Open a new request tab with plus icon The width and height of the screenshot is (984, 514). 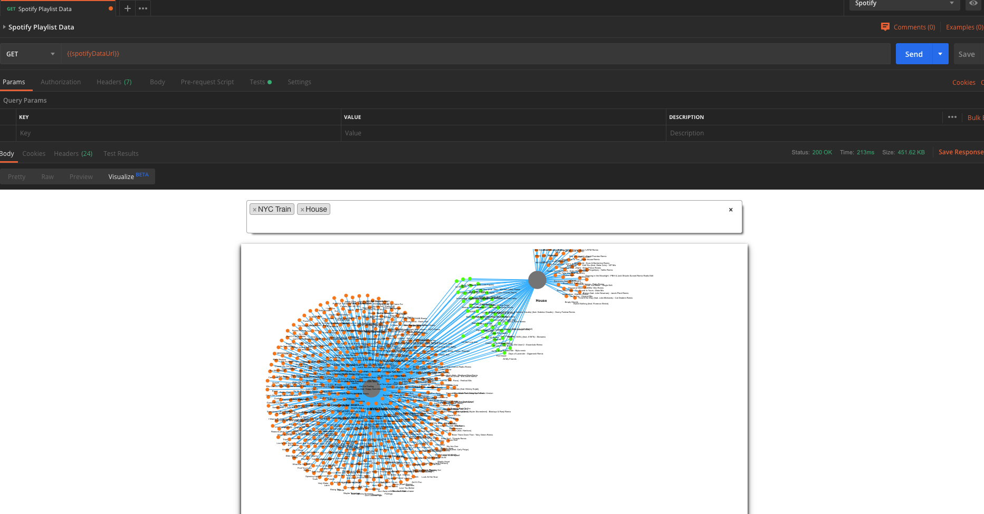[x=127, y=8]
